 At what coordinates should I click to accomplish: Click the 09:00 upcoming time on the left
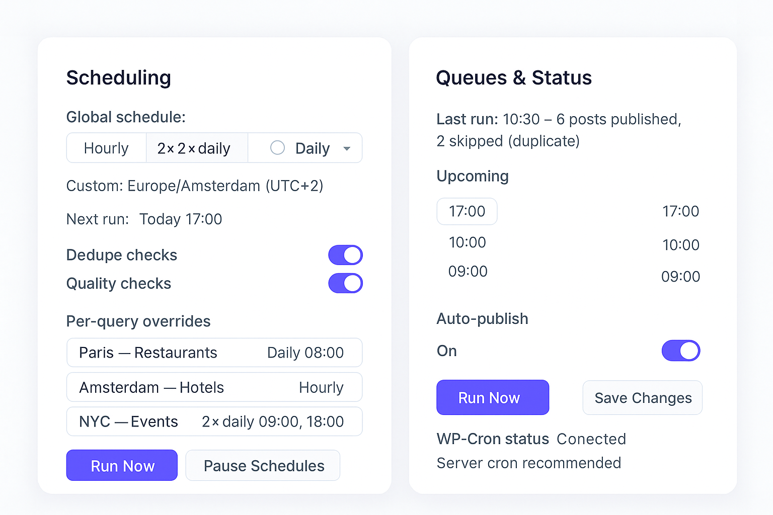tap(468, 272)
